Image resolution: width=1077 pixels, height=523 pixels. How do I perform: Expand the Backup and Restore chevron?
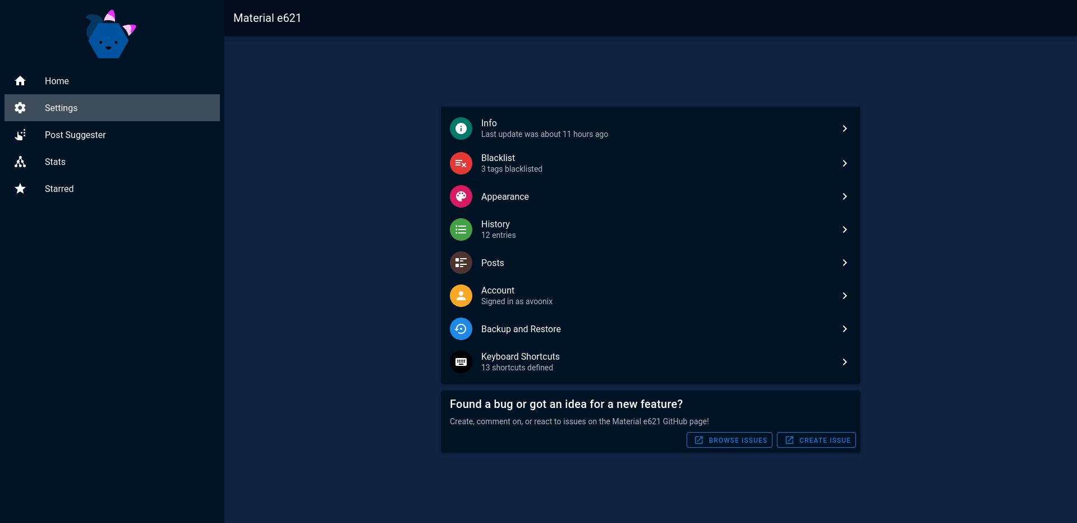click(x=845, y=329)
